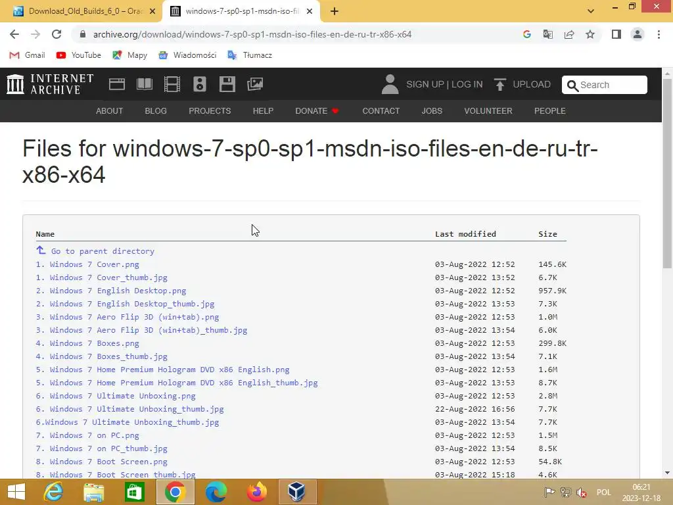
Task: Open the Images icon
Action: point(255,84)
